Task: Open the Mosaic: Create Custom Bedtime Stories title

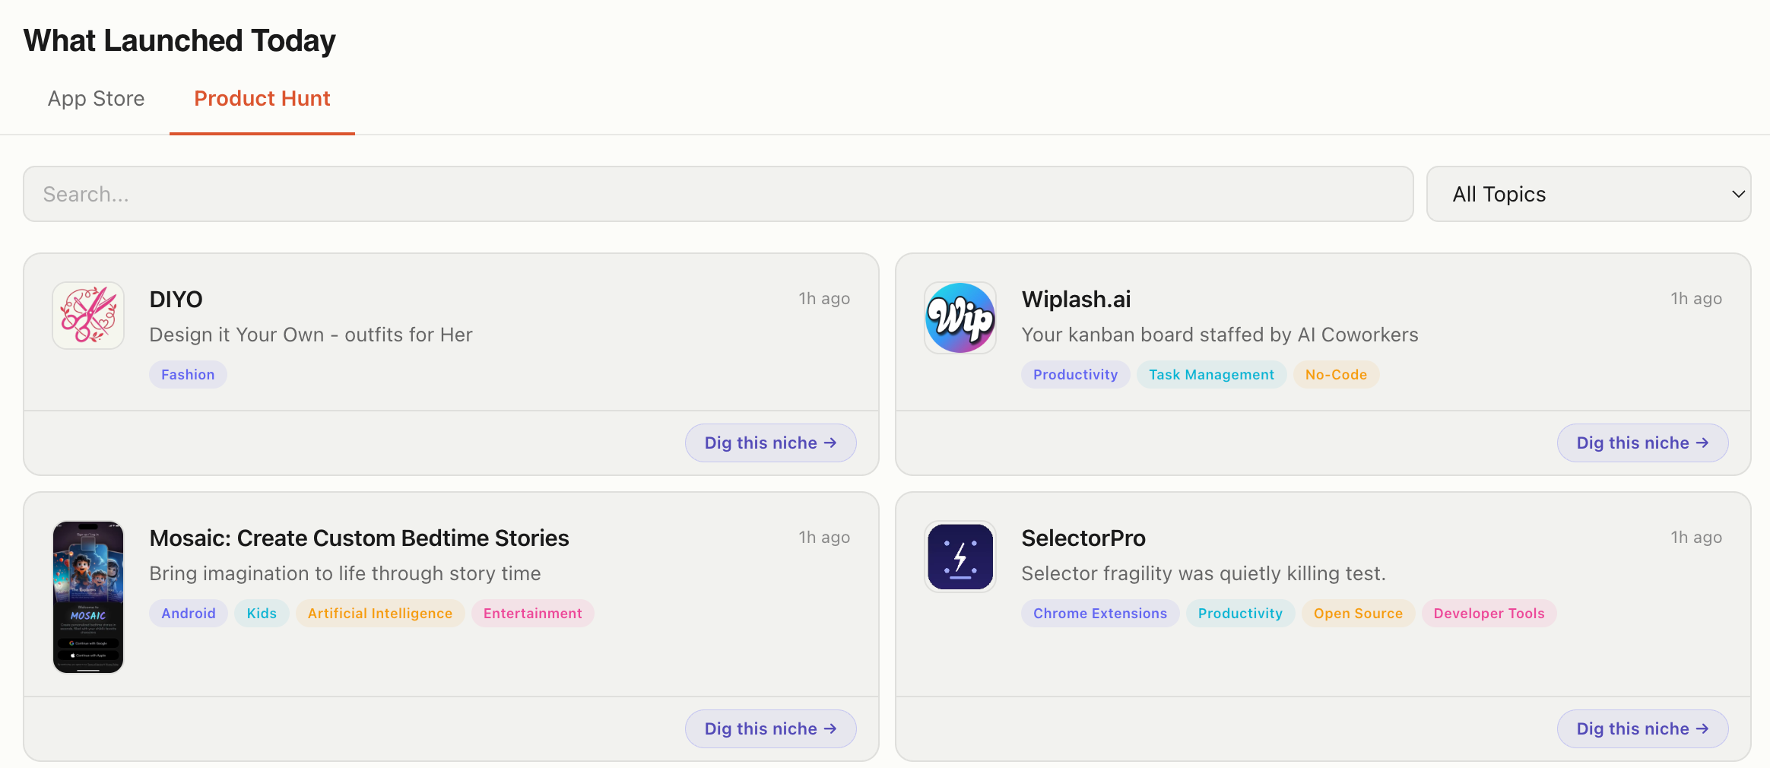Action: point(359,538)
